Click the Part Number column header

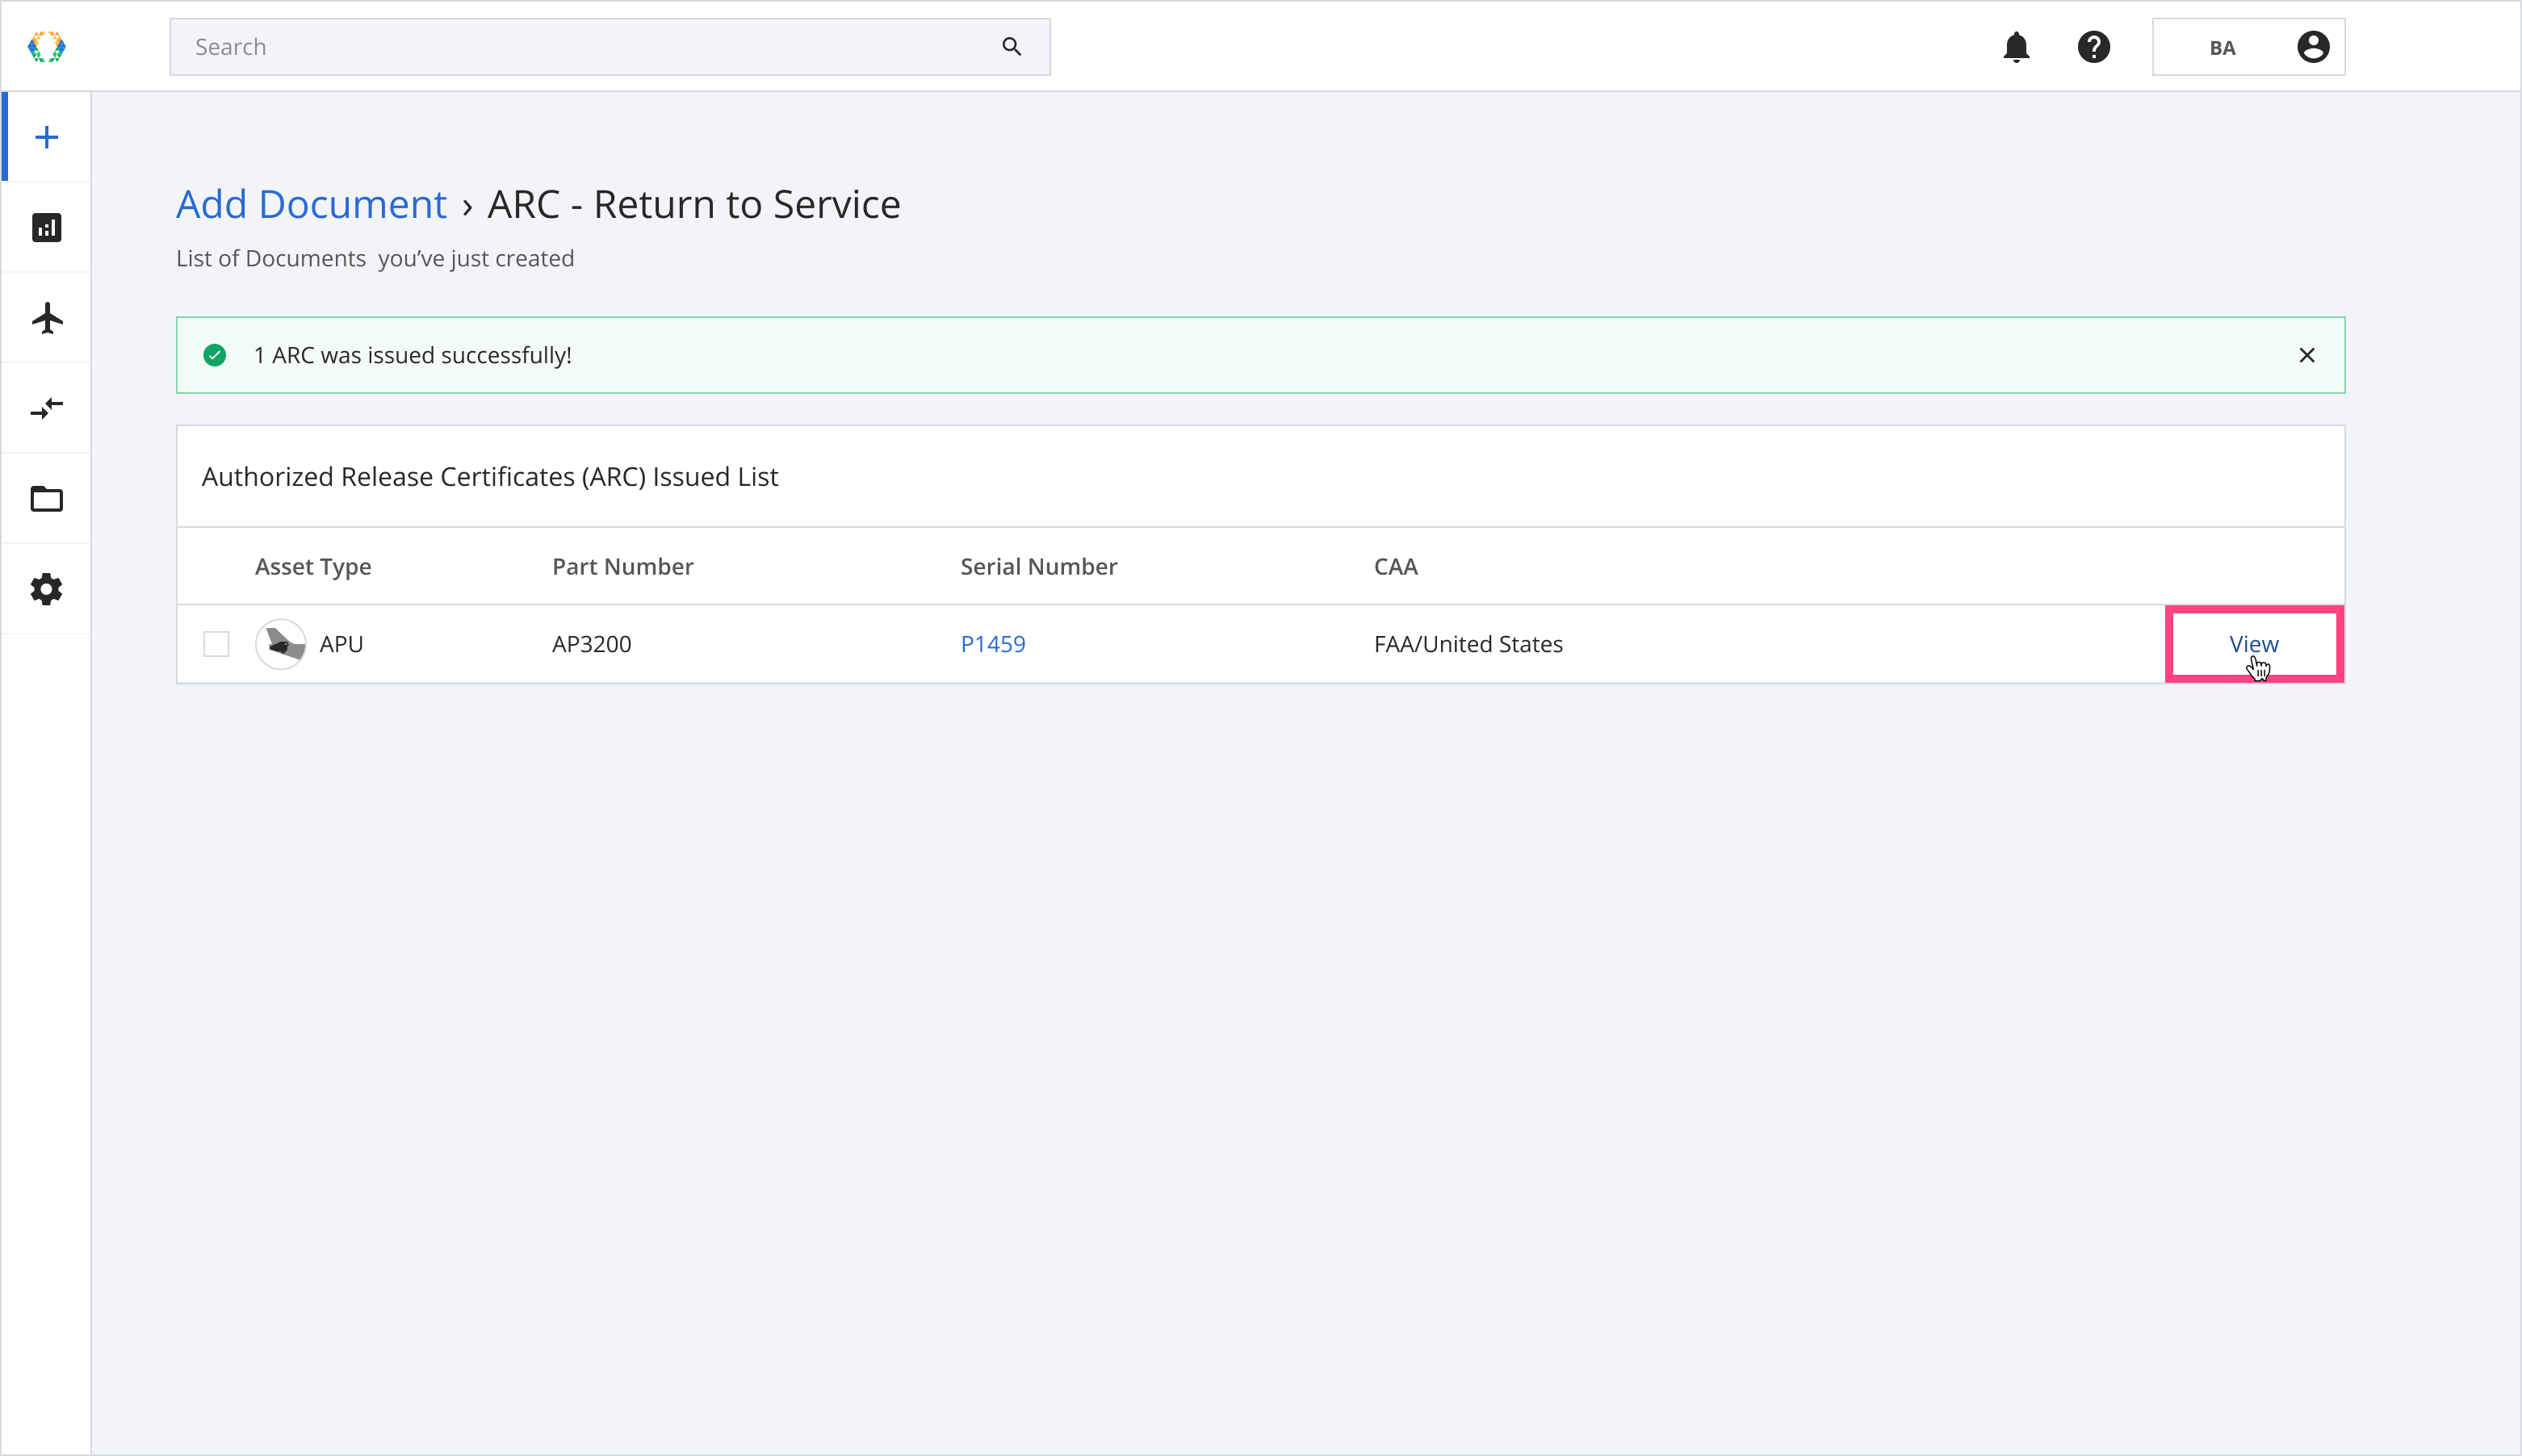tap(622, 566)
